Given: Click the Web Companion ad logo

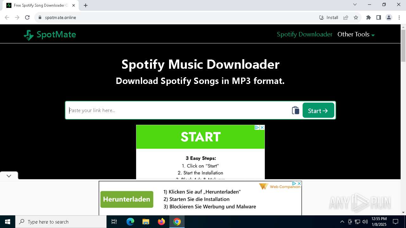Looking at the screenshot, I should tap(279, 187).
